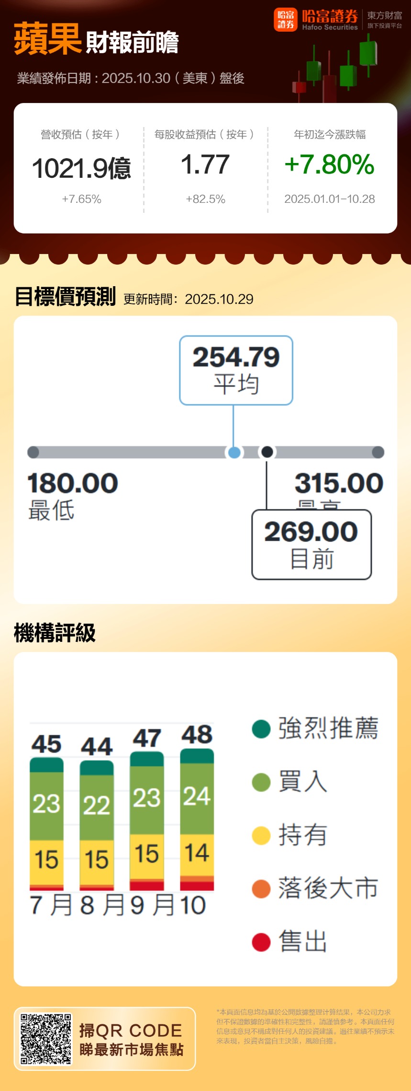
Task: Click the 1021.9億 revenue estimate figure
Action: [81, 168]
